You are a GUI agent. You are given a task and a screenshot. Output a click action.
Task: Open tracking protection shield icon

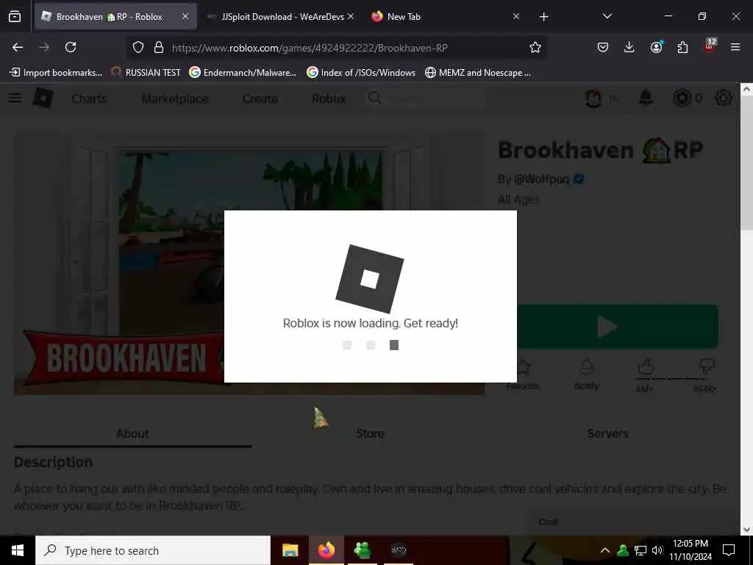pyautogui.click(x=138, y=47)
